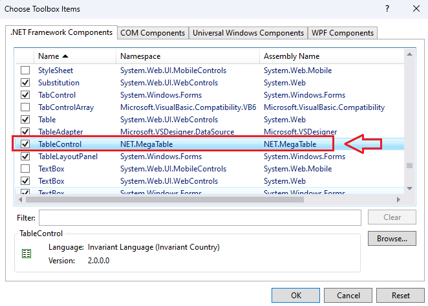Screen dimensions: 428x306
Task: Enable the TabControlArray checkbox
Action: [25, 107]
